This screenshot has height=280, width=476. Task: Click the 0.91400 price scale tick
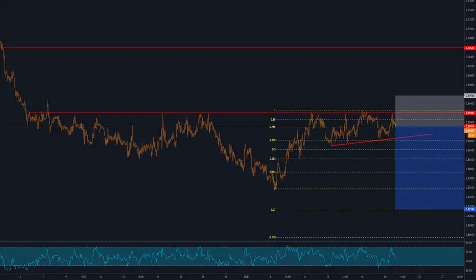click(x=470, y=10)
